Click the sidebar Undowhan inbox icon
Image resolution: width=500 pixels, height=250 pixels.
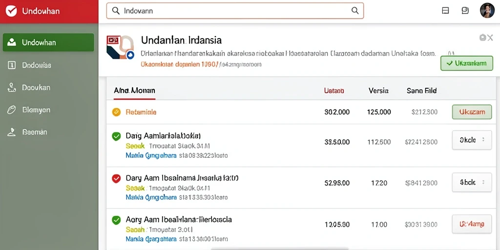point(12,42)
